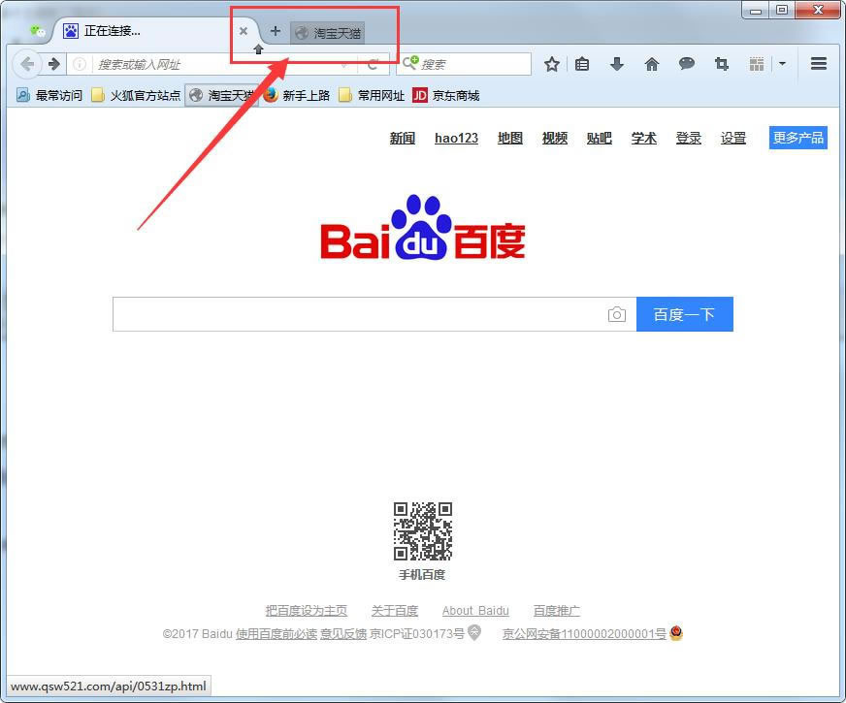Open the chat bubble toolbar icon
Viewport: 846px width, 703px height.
pyautogui.click(x=686, y=64)
